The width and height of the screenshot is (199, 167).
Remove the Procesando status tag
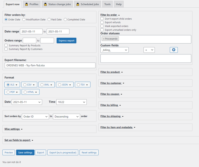tap(104, 39)
